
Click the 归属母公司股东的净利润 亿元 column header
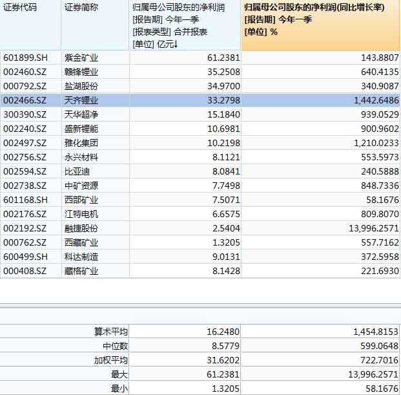pyautogui.click(x=185, y=25)
